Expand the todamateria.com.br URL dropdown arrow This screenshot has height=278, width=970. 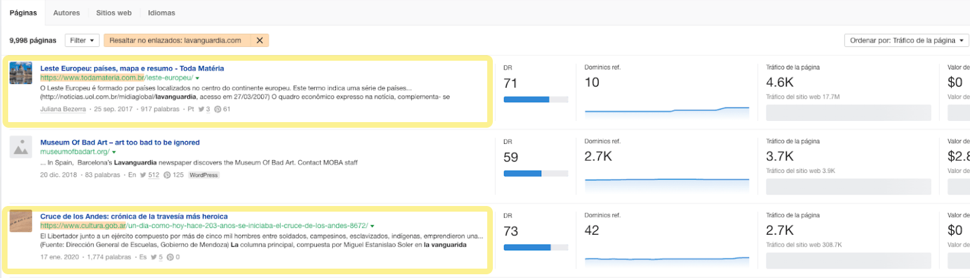[x=197, y=78]
